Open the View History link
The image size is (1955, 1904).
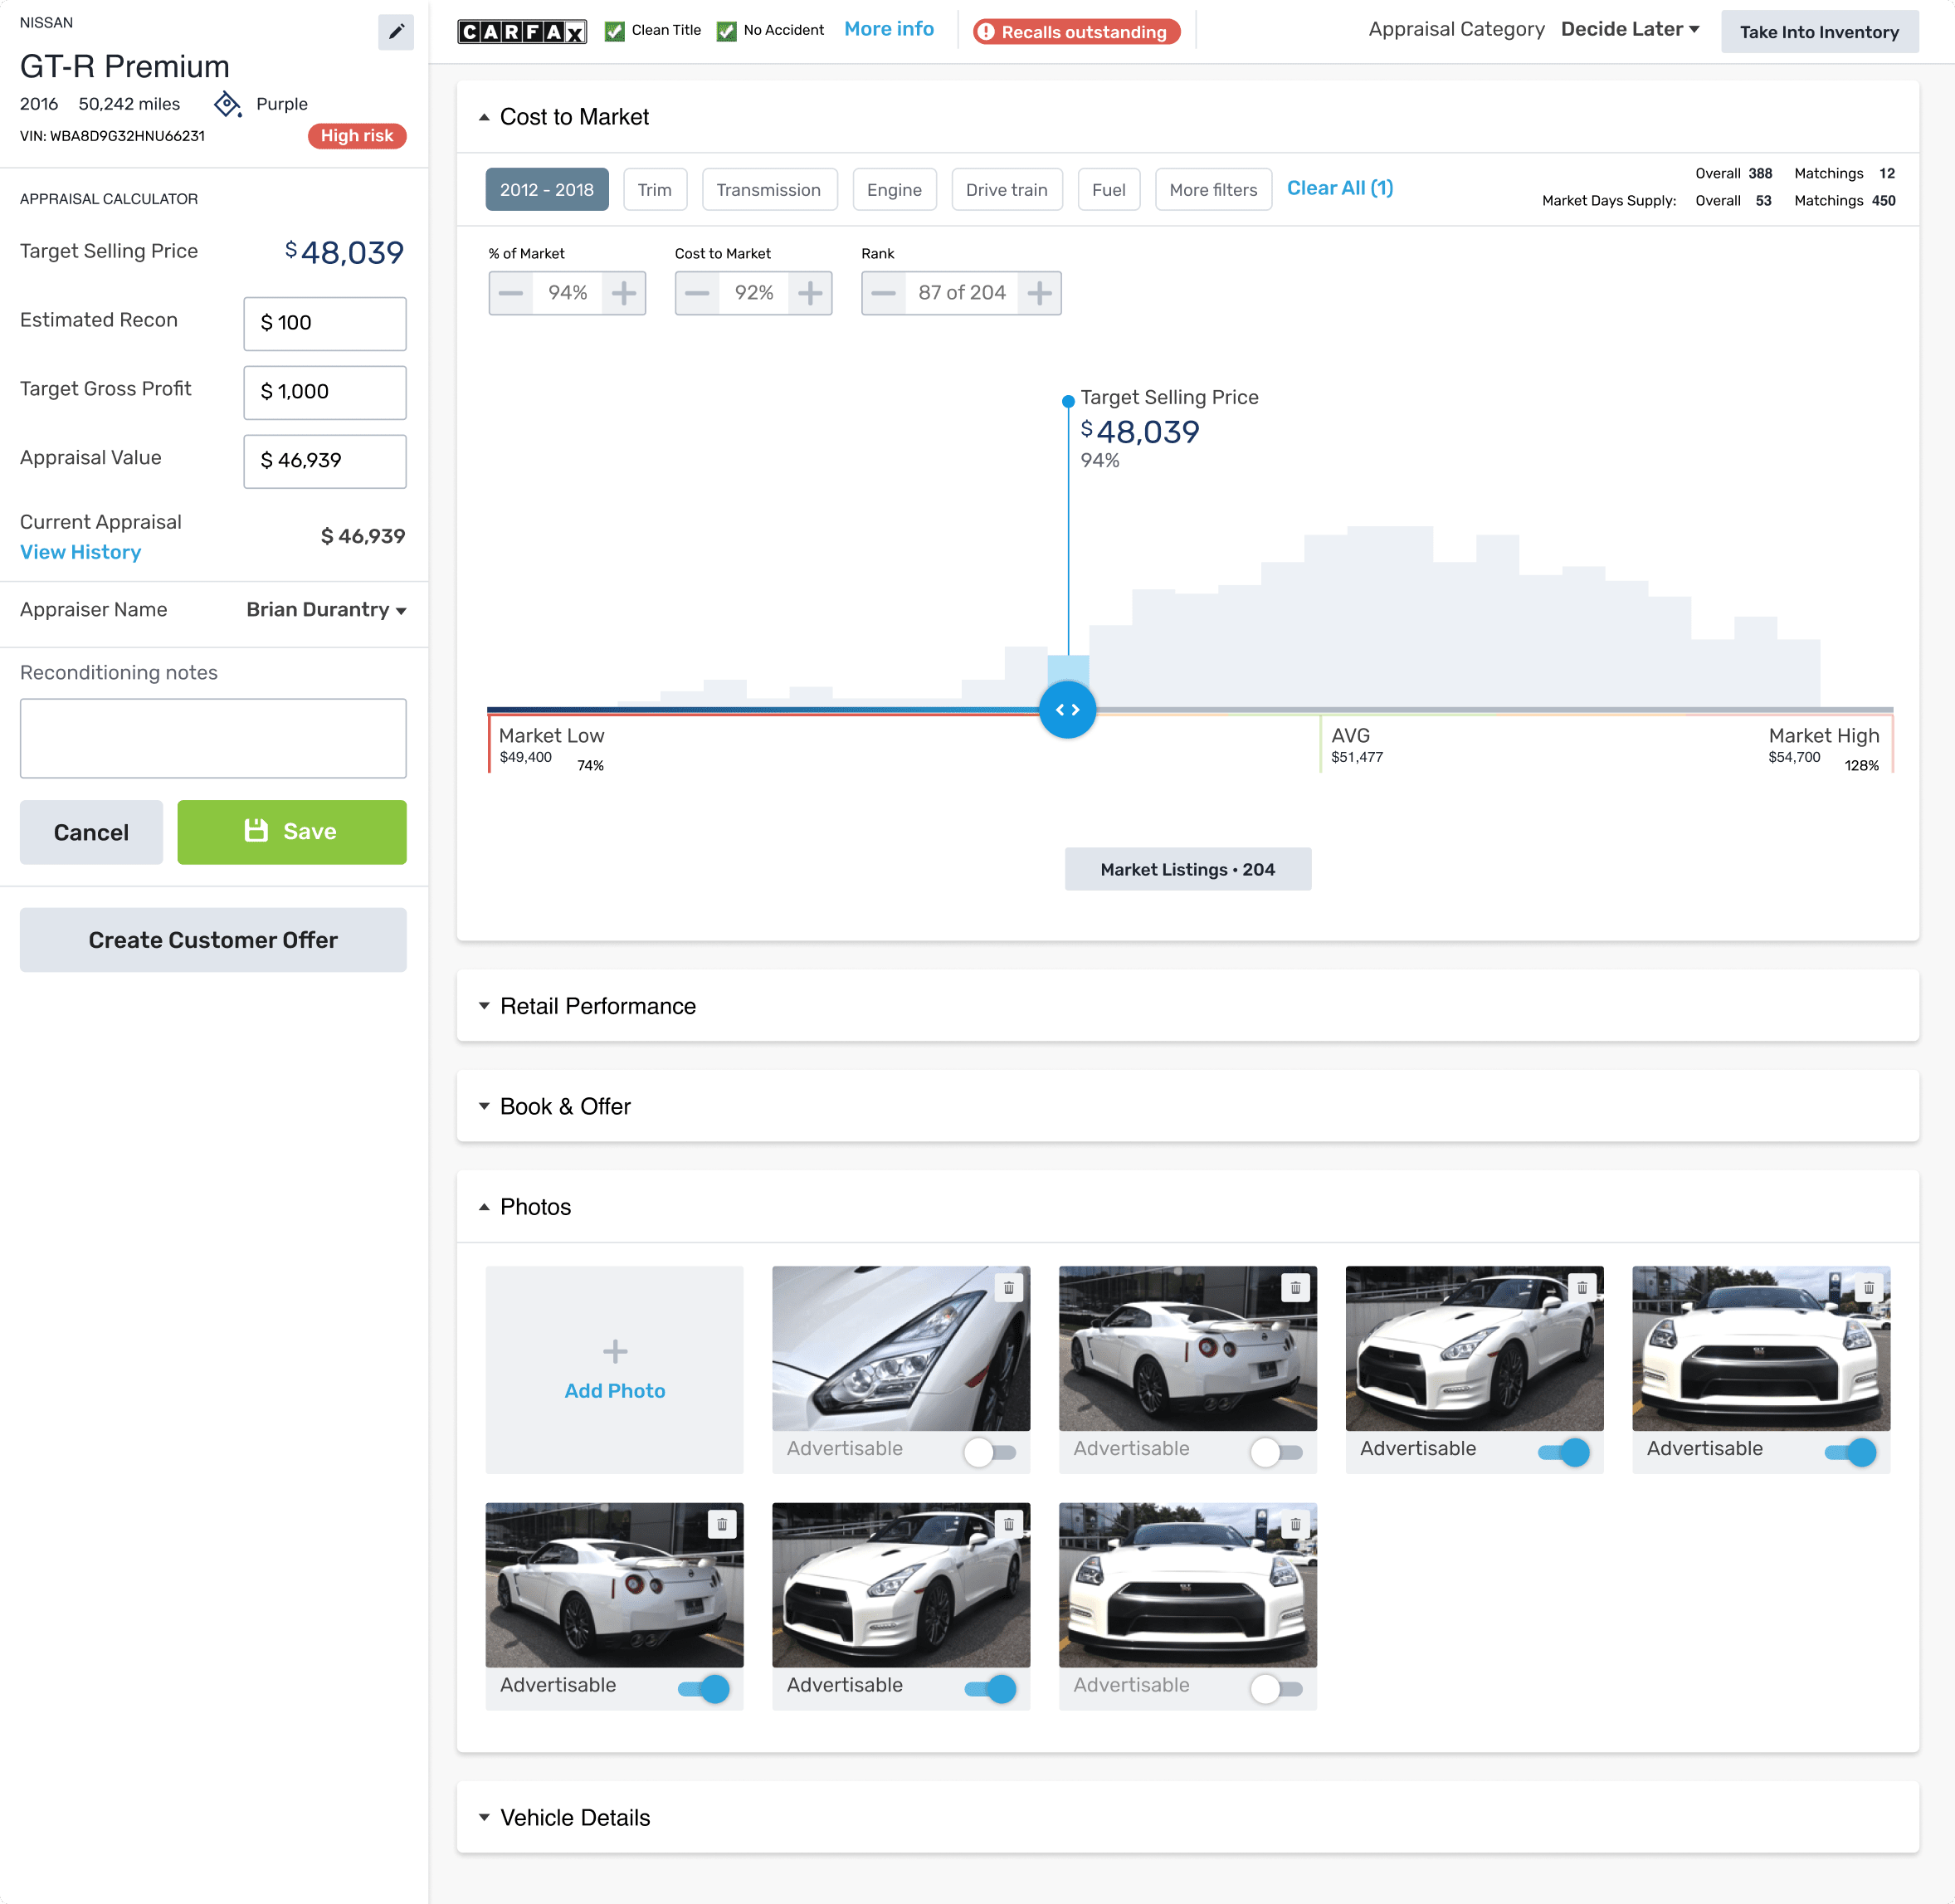[80, 552]
